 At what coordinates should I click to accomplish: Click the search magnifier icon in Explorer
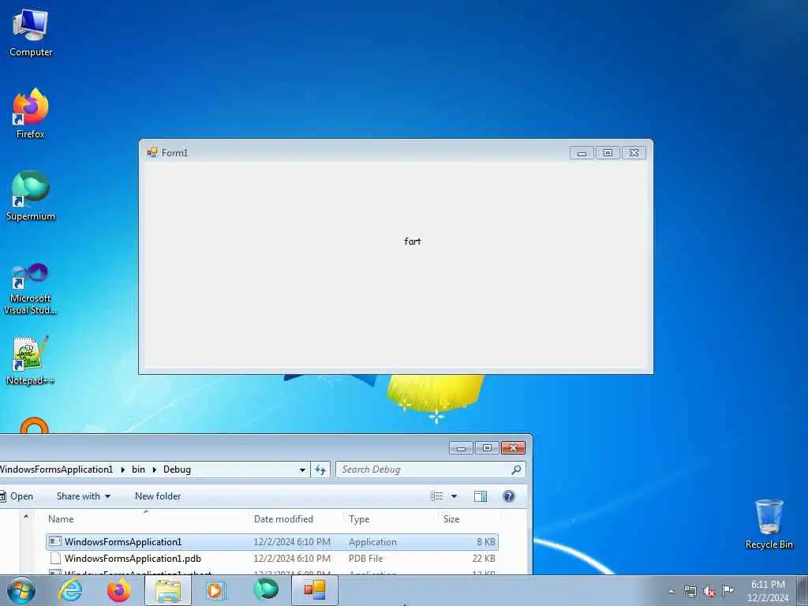[x=516, y=469]
